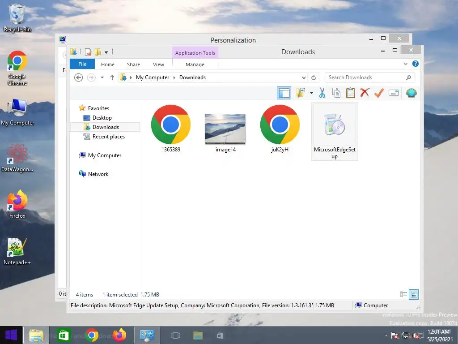Select My Computer in the navigation pane
The width and height of the screenshot is (458, 344).
105,155
